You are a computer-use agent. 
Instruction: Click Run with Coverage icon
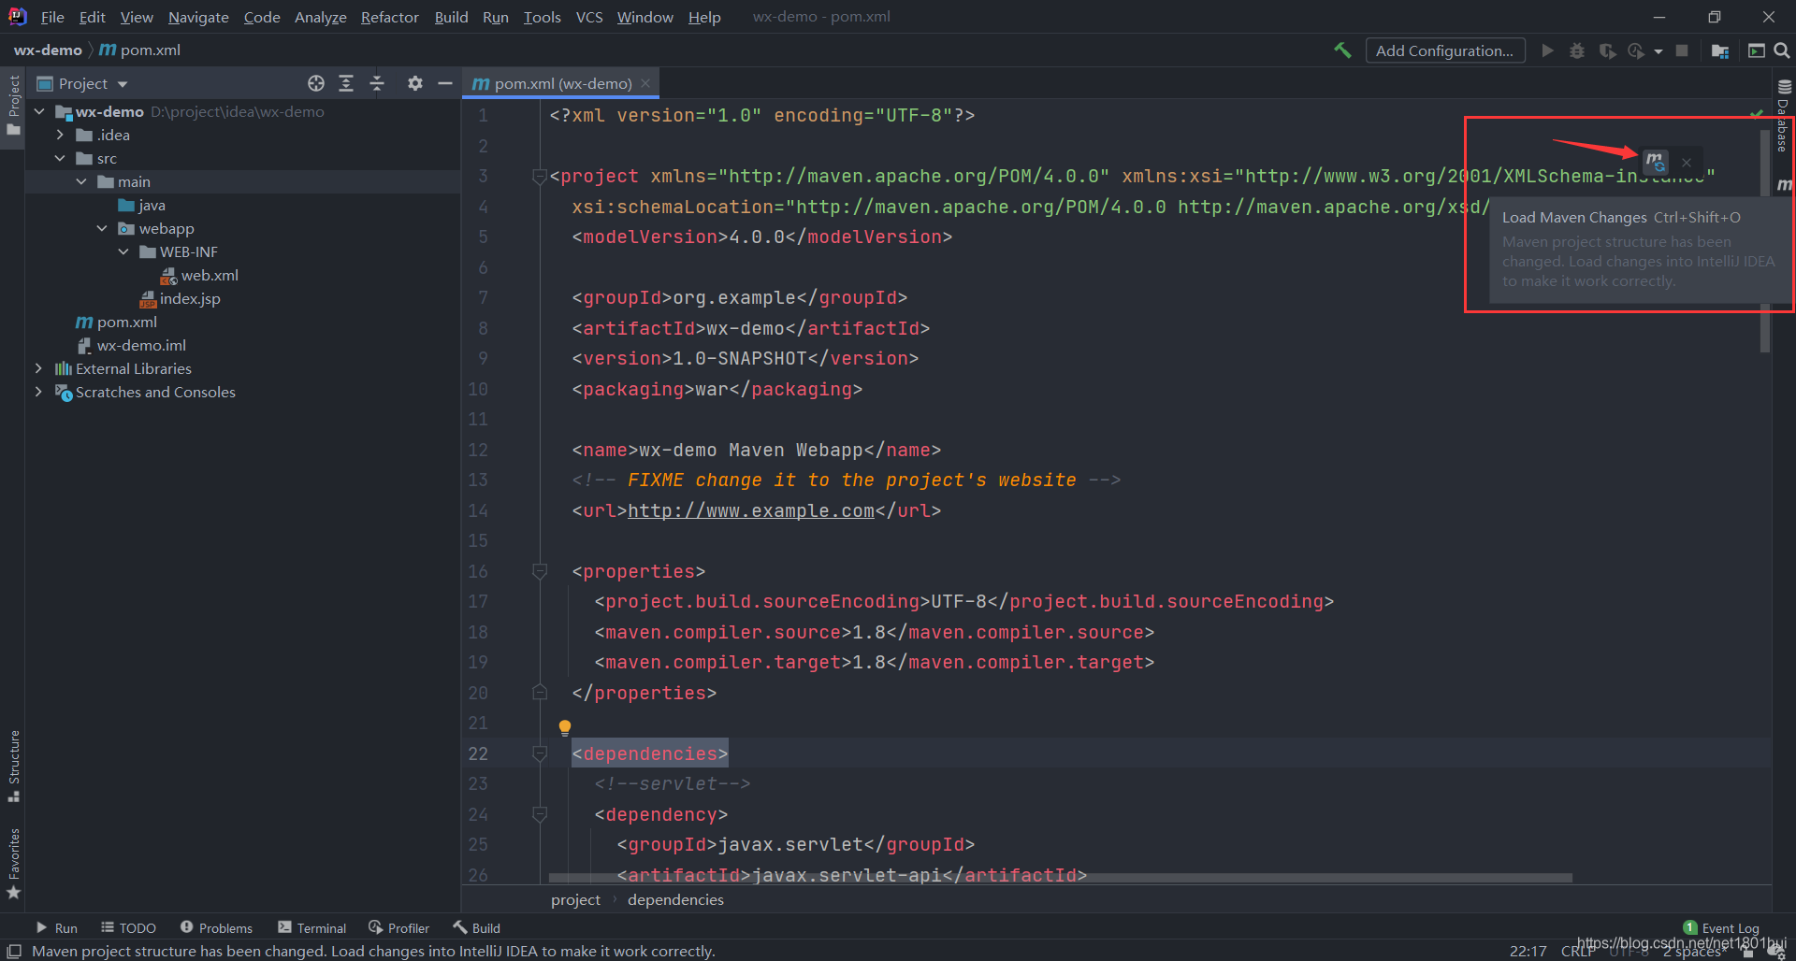point(1607,50)
